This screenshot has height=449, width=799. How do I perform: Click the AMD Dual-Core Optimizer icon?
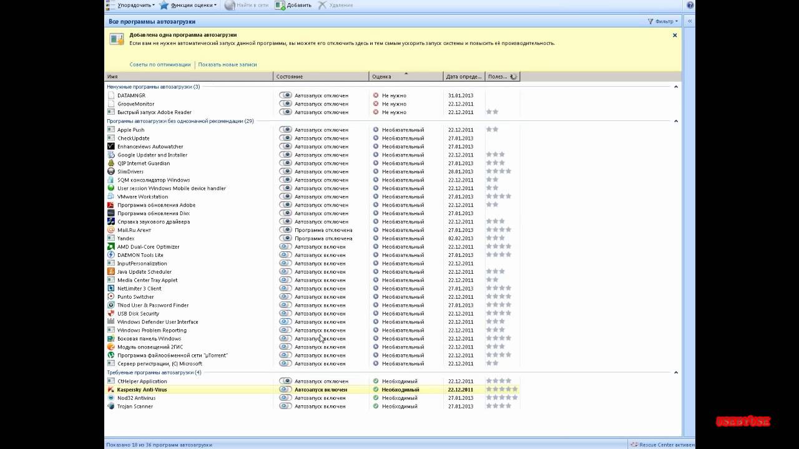pos(111,247)
